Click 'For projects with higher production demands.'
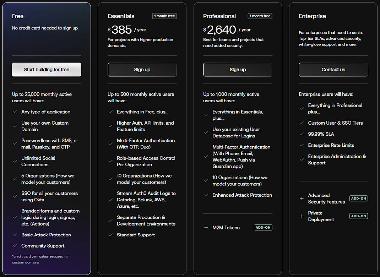 (x=140, y=42)
